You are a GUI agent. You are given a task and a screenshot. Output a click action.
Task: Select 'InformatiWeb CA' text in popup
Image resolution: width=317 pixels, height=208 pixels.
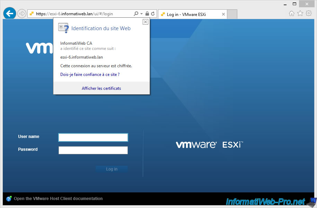pos(76,43)
